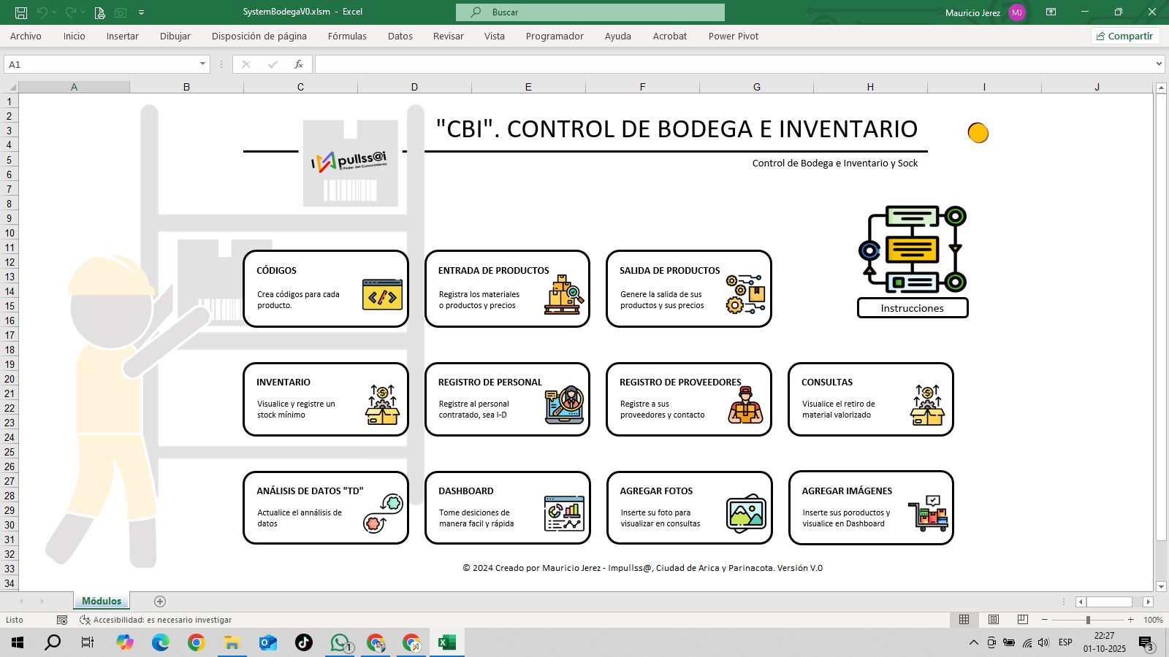This screenshot has width=1169, height=657.
Task: Toggle Page Layout view in status bar
Action: click(993, 620)
